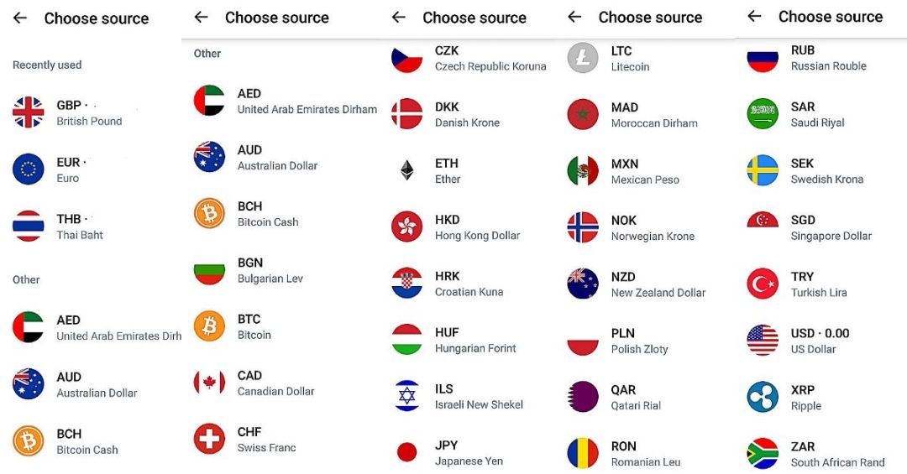Select South African Rand currency
This screenshot has height=474, width=907.
tap(836, 454)
